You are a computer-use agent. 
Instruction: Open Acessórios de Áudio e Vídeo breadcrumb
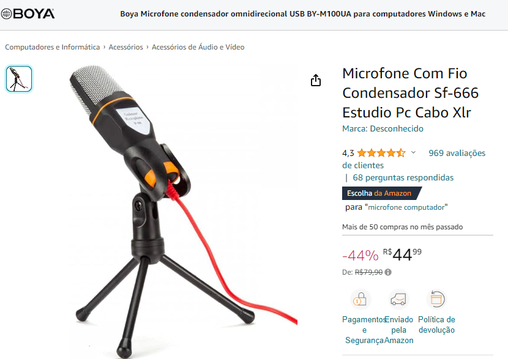198,47
